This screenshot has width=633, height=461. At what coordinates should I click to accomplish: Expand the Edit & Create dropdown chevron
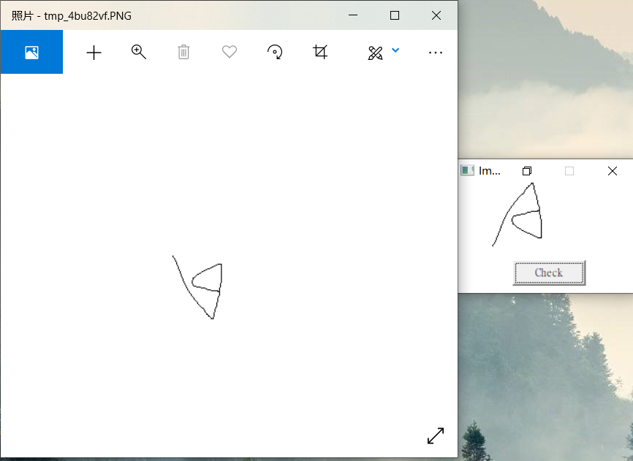(x=395, y=50)
